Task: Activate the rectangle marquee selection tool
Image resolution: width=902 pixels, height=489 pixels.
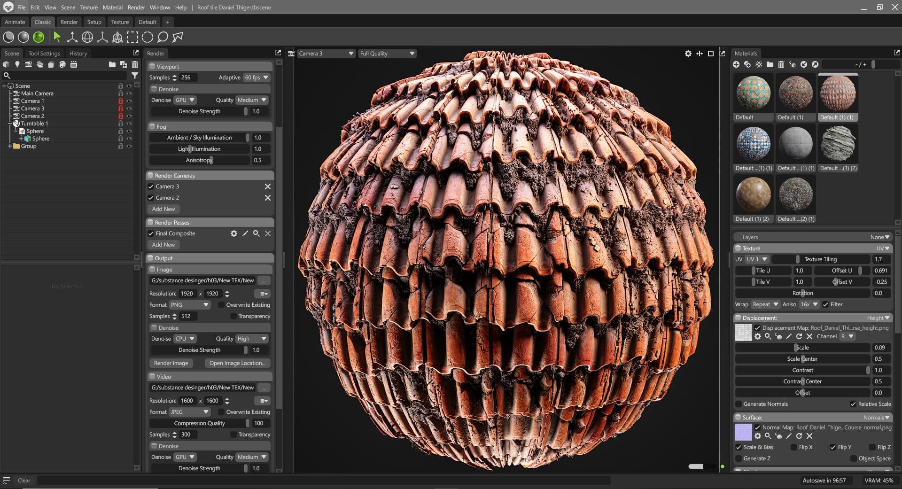Action: click(x=132, y=37)
